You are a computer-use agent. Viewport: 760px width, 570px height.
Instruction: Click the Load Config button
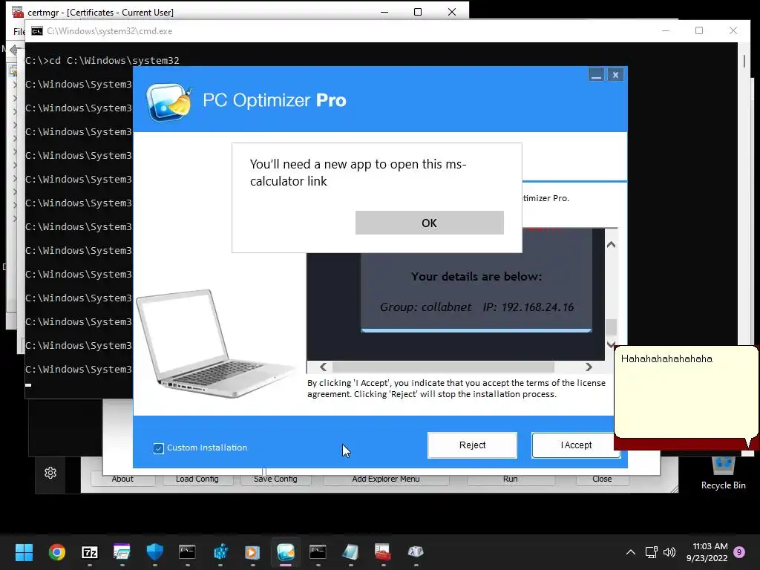point(197,479)
